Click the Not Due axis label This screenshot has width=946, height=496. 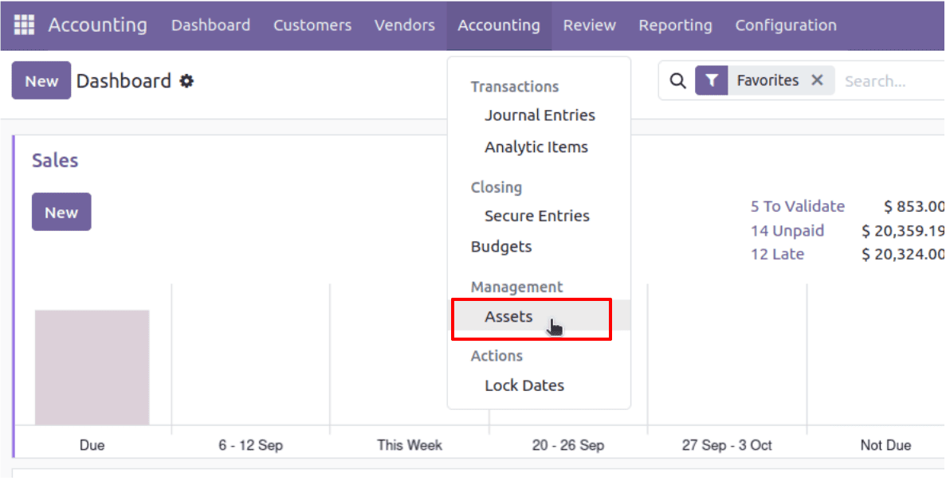pyautogui.click(x=885, y=445)
